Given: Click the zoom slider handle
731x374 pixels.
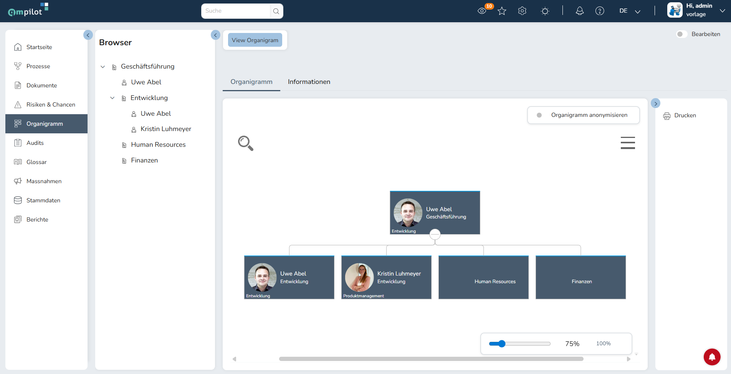Looking at the screenshot, I should click(502, 344).
